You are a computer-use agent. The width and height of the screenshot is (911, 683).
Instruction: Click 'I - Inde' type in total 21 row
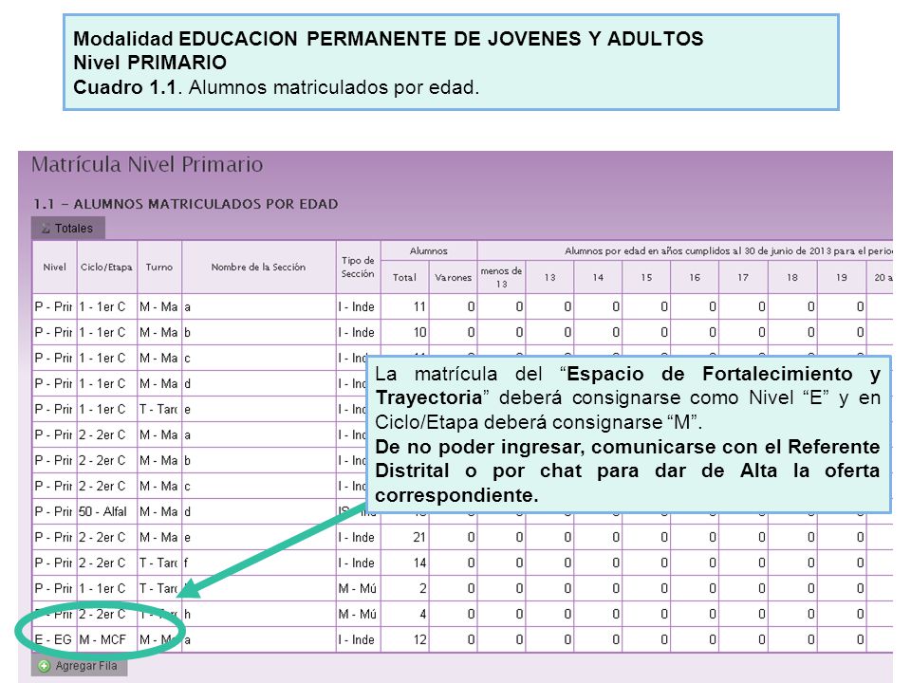358,537
